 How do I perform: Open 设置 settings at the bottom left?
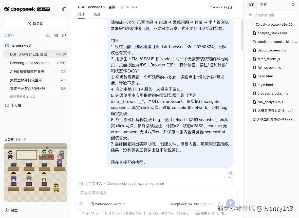coord(11,210)
